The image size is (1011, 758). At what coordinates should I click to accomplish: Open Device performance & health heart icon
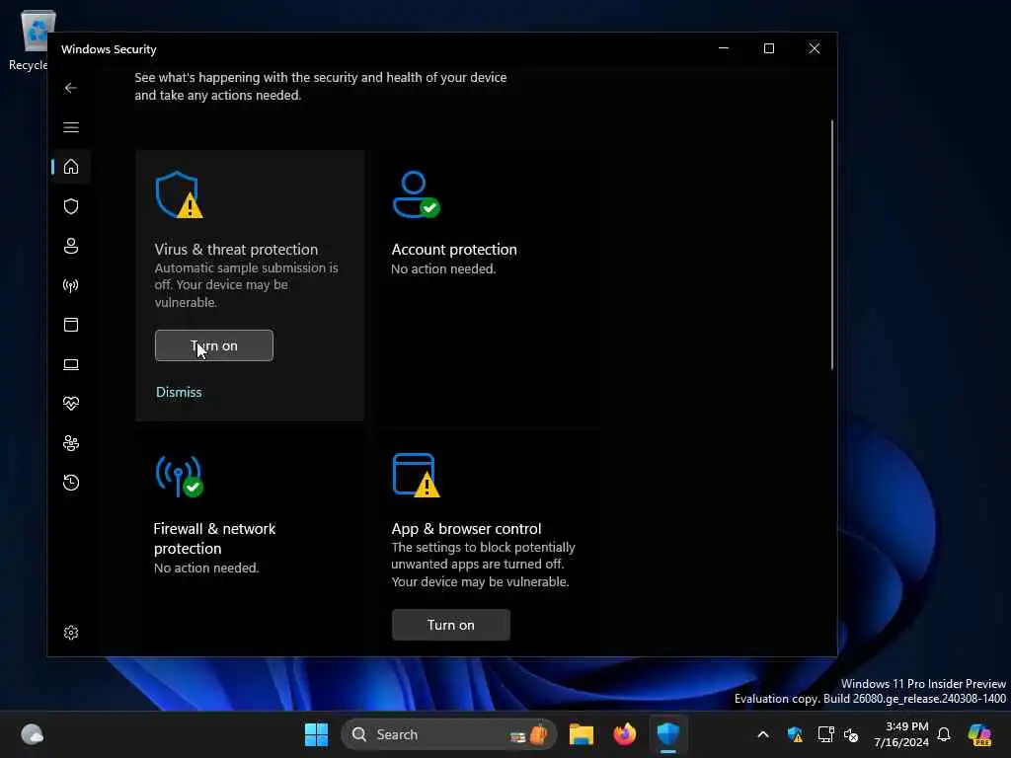(x=71, y=404)
